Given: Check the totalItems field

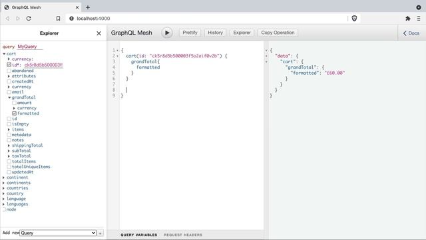Looking at the screenshot, I should [x=9, y=161].
